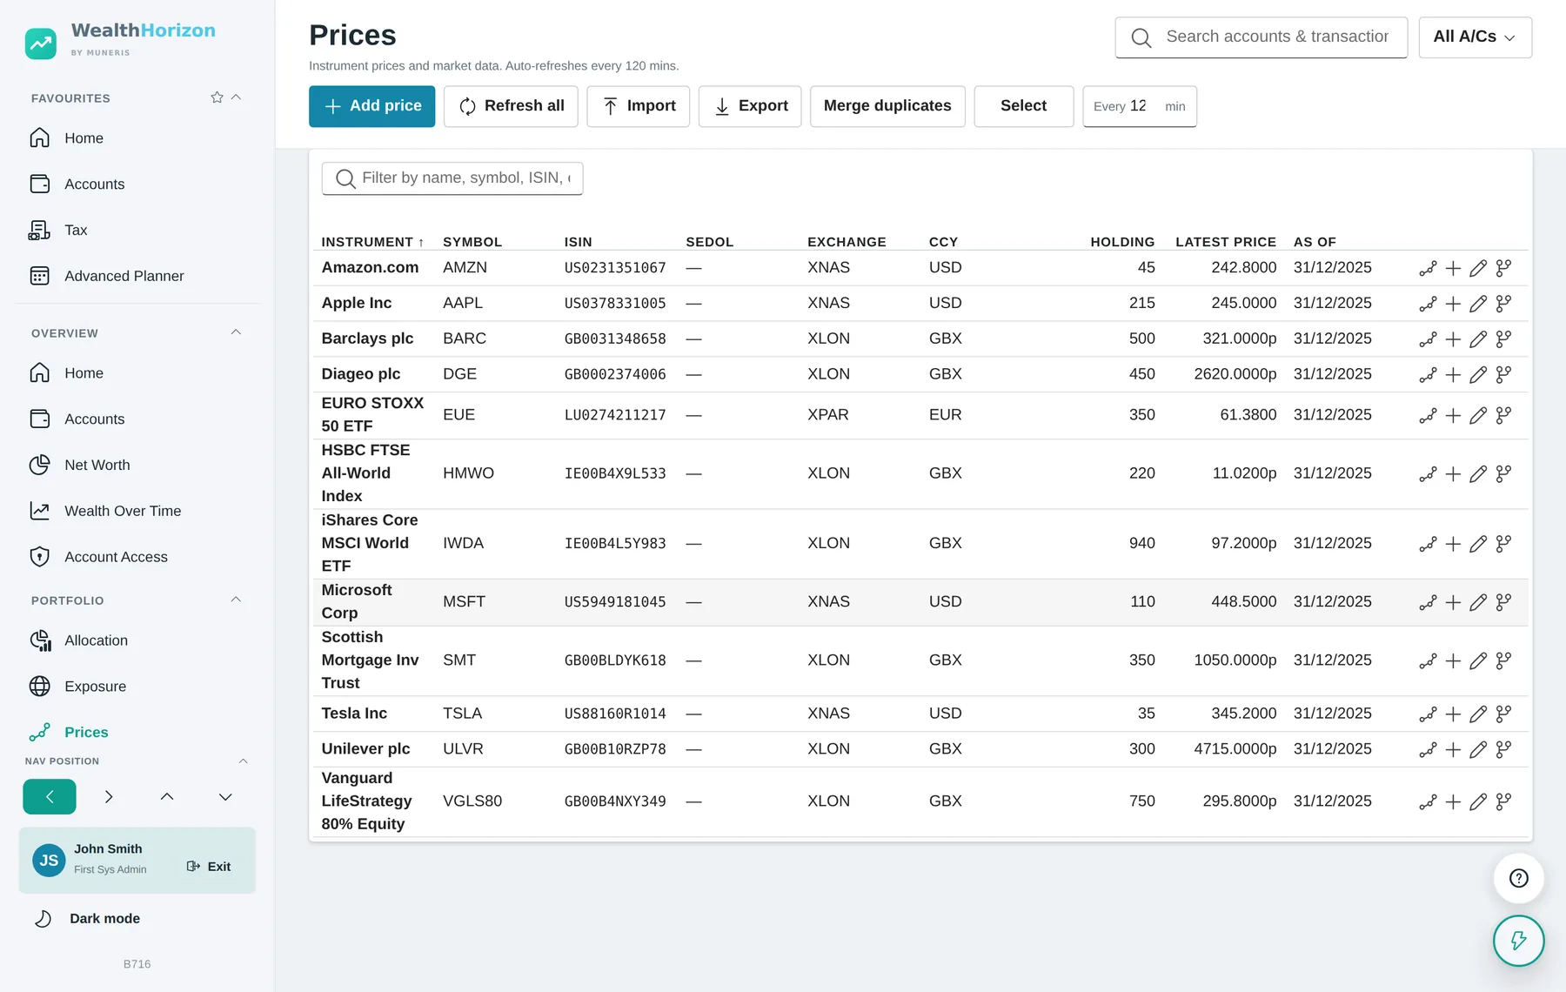Viewport: 1566px width, 992px height.
Task: Click the Add price button
Action: click(371, 106)
